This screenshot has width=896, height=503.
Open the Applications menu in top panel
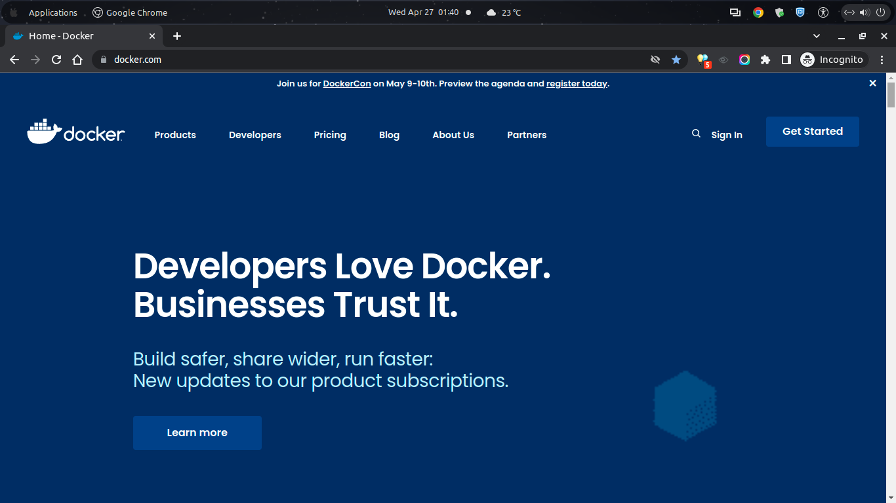pos(52,12)
